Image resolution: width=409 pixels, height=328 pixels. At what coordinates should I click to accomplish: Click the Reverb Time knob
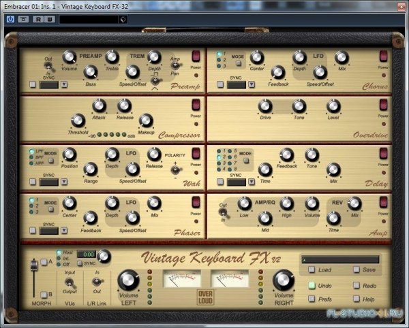point(333,218)
